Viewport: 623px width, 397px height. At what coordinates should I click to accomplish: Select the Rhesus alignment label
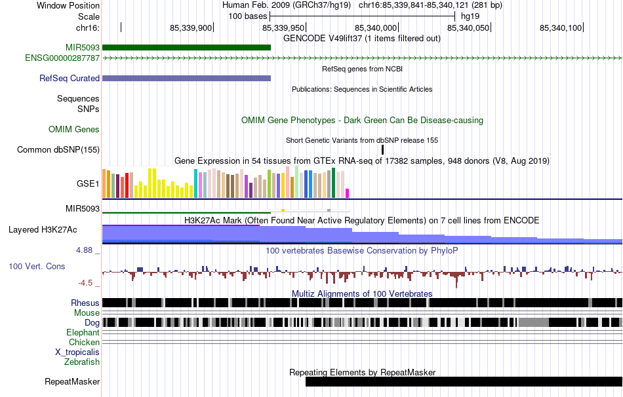(x=85, y=303)
